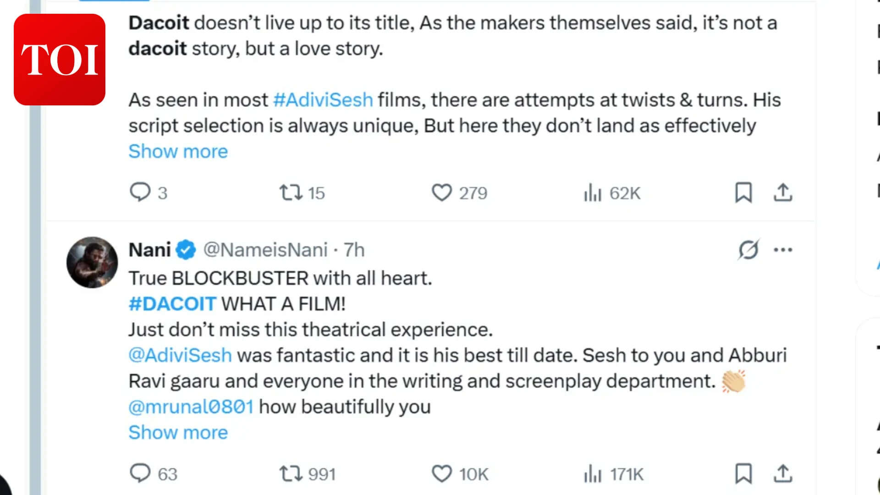Reply to Nani's tweet with 63 replies
880x495 pixels.
140,473
